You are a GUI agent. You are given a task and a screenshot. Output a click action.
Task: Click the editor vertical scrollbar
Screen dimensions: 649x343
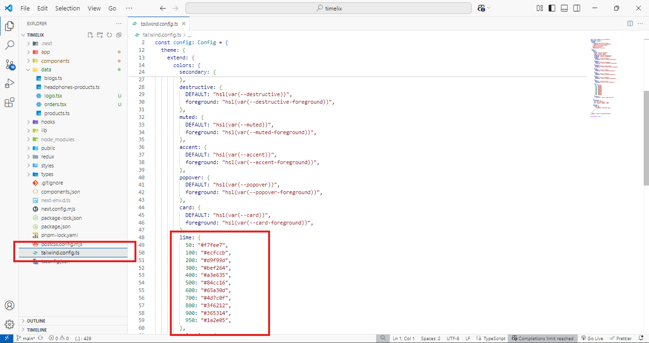(x=646, y=138)
